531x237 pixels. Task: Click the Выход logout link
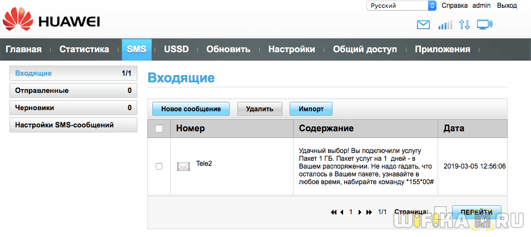coord(507,6)
